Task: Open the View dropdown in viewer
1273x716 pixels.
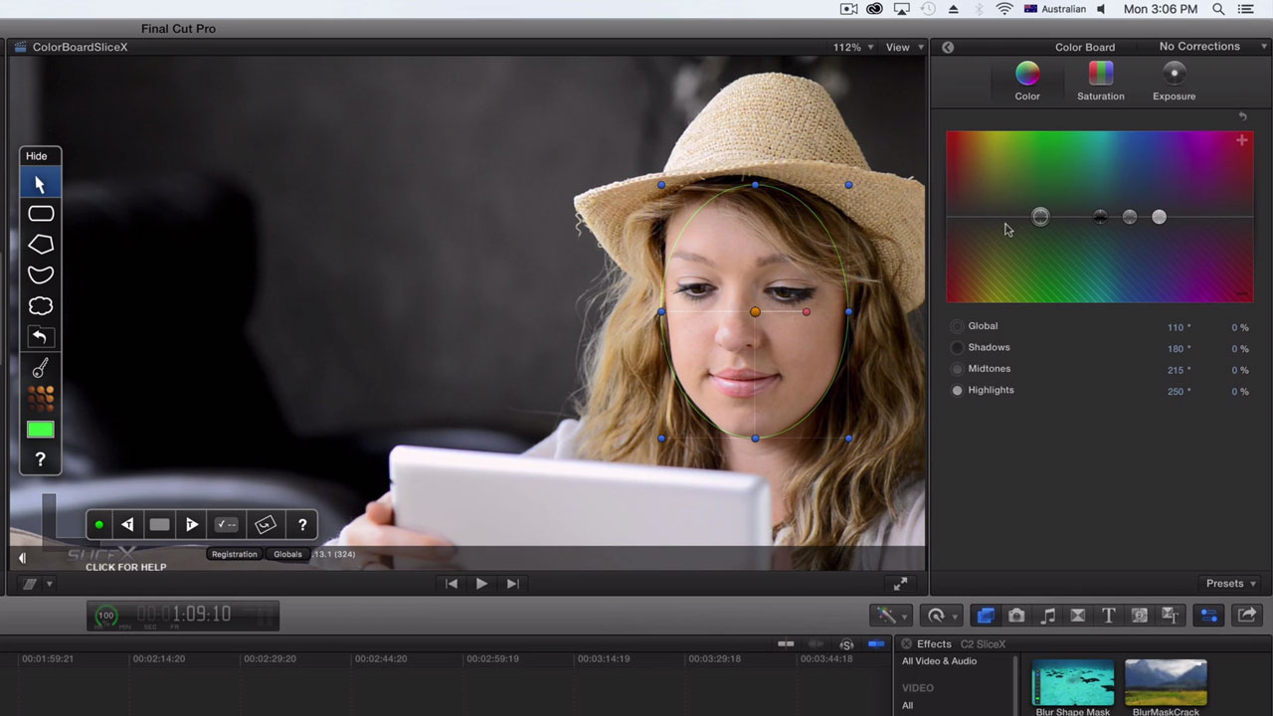Action: coord(903,48)
